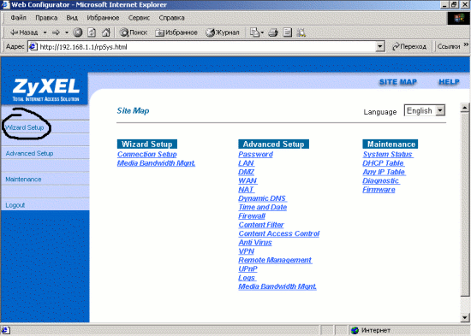This screenshot has width=471, height=336.
Task: Click the page scrollbar down arrow
Action: click(x=465, y=318)
